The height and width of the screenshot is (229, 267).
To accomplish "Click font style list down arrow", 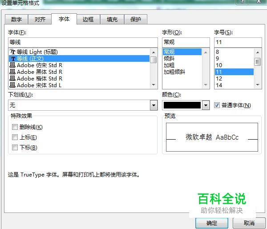I will [206, 85].
